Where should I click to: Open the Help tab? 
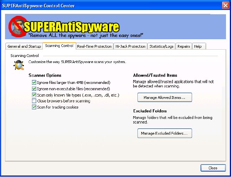click(199, 47)
